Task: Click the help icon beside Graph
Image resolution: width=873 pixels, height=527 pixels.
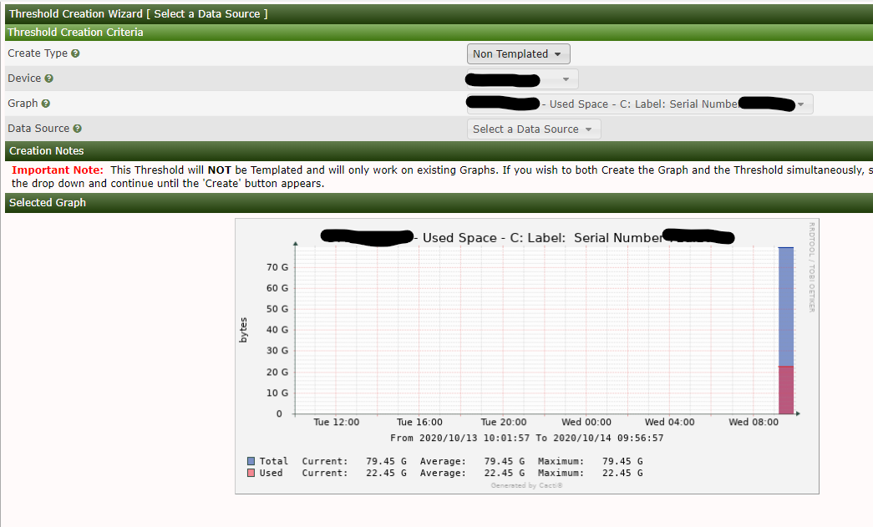Action: point(46,104)
